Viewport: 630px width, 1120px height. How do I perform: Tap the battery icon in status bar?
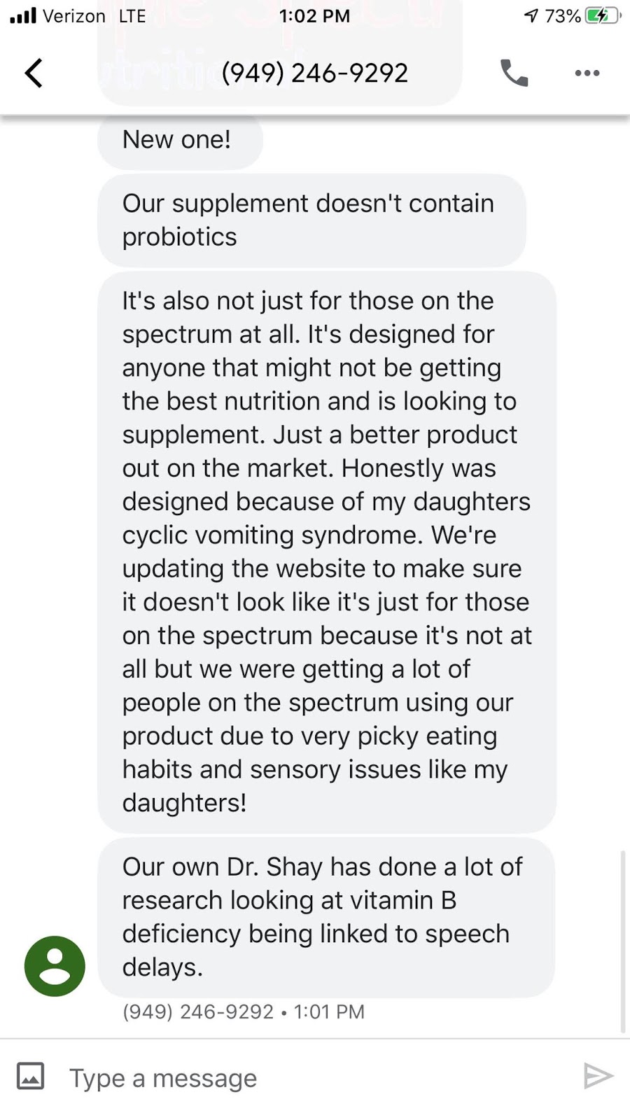pyautogui.click(x=602, y=16)
